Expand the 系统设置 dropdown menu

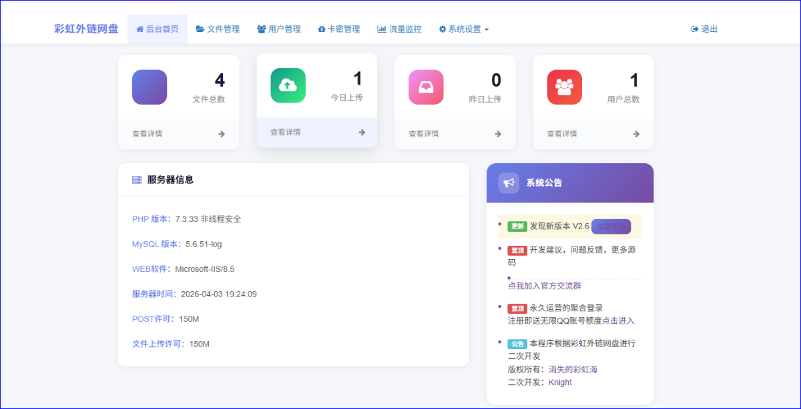464,29
